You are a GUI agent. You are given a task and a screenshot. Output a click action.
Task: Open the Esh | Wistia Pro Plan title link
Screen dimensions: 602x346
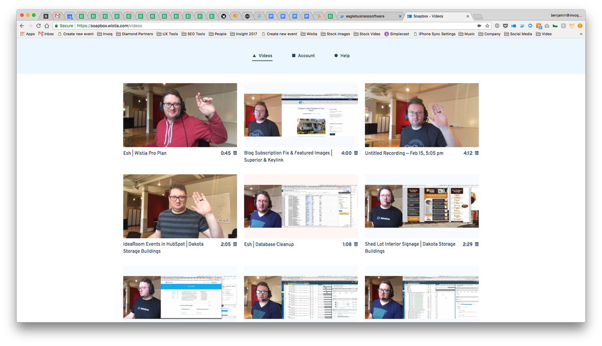pyautogui.click(x=145, y=153)
